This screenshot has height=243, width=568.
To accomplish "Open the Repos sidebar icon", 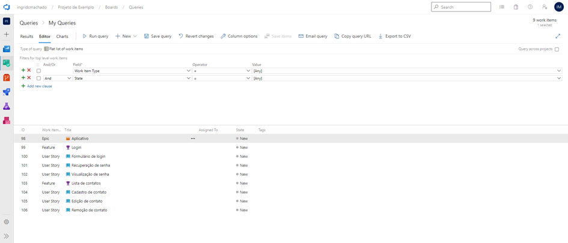I will (7, 77).
